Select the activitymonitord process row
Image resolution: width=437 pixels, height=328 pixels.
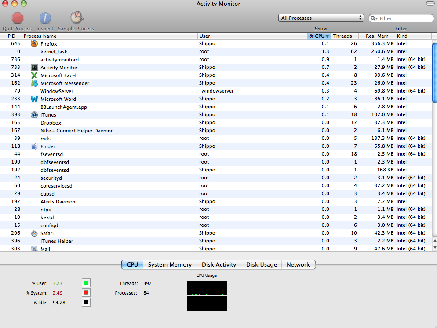[x=216, y=60]
